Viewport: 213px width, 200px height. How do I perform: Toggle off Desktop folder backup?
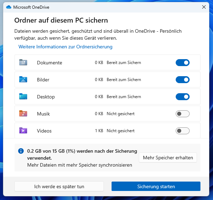click(183, 97)
